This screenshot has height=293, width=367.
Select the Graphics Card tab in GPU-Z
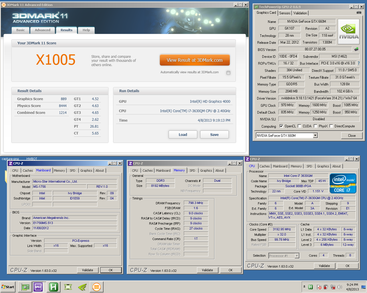[266, 13]
